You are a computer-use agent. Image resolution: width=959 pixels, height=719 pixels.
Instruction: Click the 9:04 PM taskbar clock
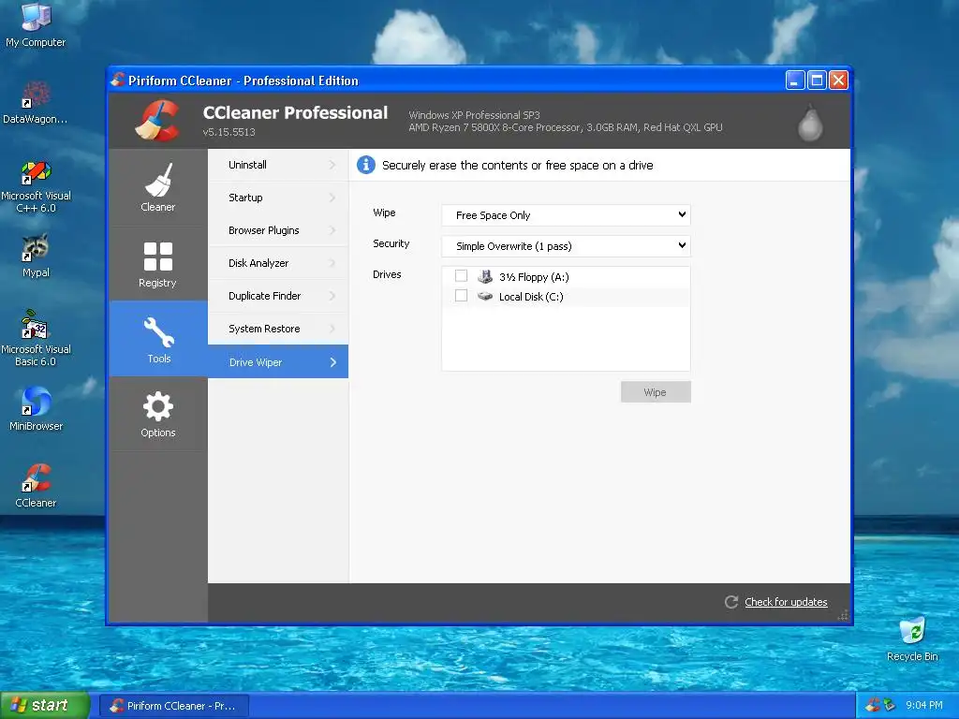coord(924,705)
